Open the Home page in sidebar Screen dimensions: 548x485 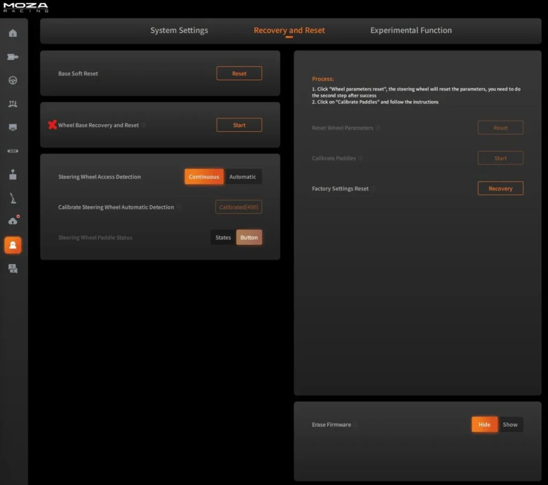(13, 33)
